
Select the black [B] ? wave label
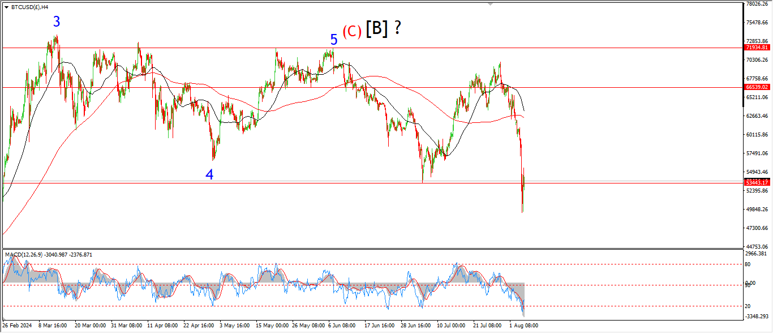pyautogui.click(x=384, y=28)
